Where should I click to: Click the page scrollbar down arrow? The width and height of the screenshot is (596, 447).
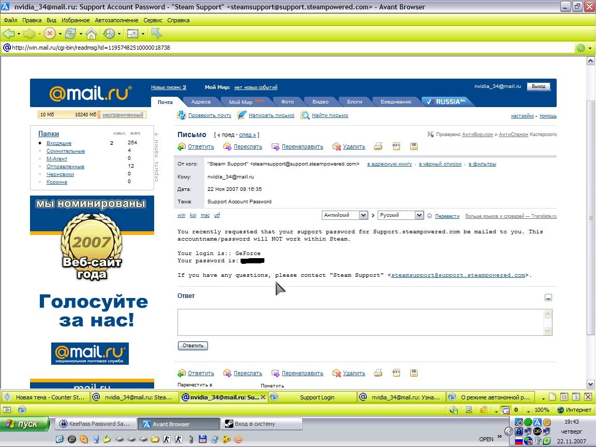tap(590, 384)
